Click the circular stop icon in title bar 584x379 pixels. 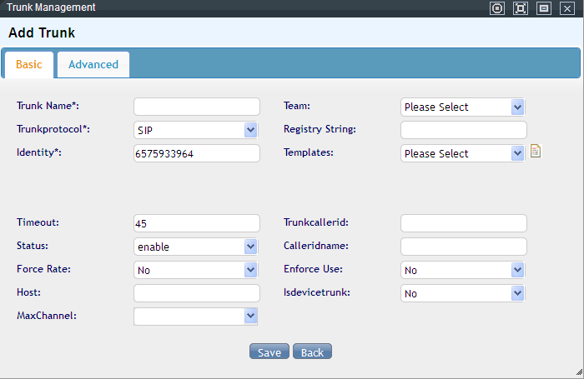pos(497,8)
